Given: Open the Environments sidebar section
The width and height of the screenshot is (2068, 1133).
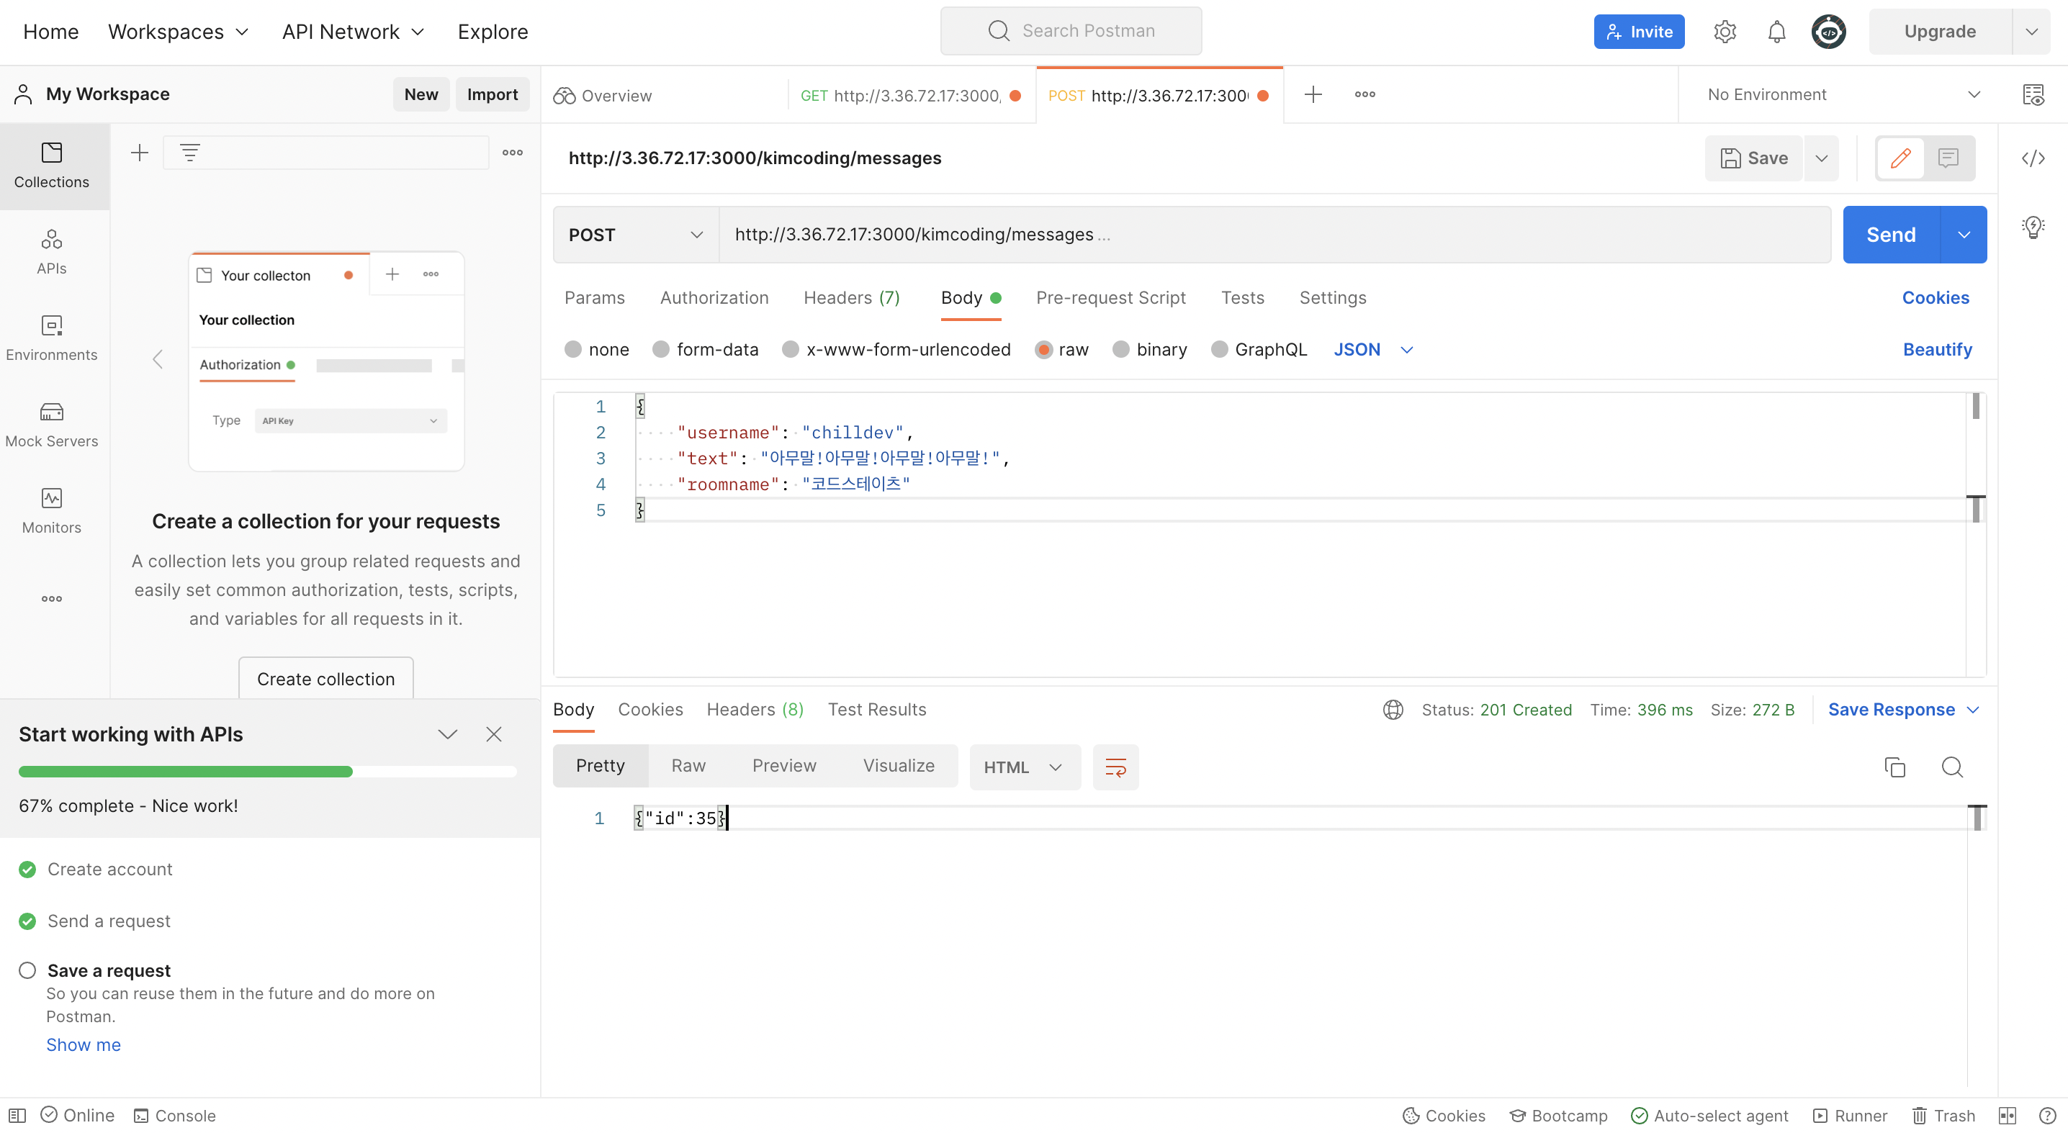Looking at the screenshot, I should click(51, 338).
